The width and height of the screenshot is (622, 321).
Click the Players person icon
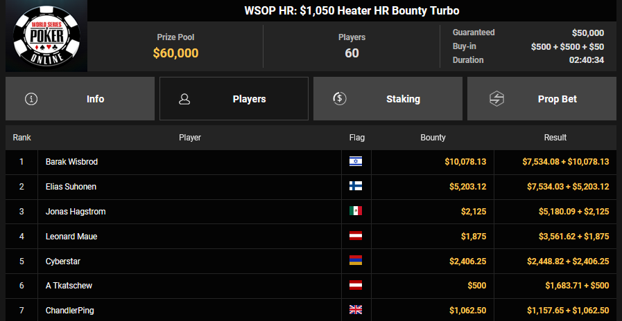point(184,99)
